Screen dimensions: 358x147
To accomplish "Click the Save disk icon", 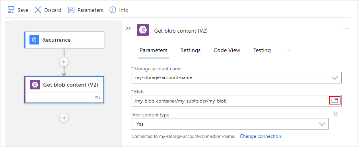I will coord(11,10).
